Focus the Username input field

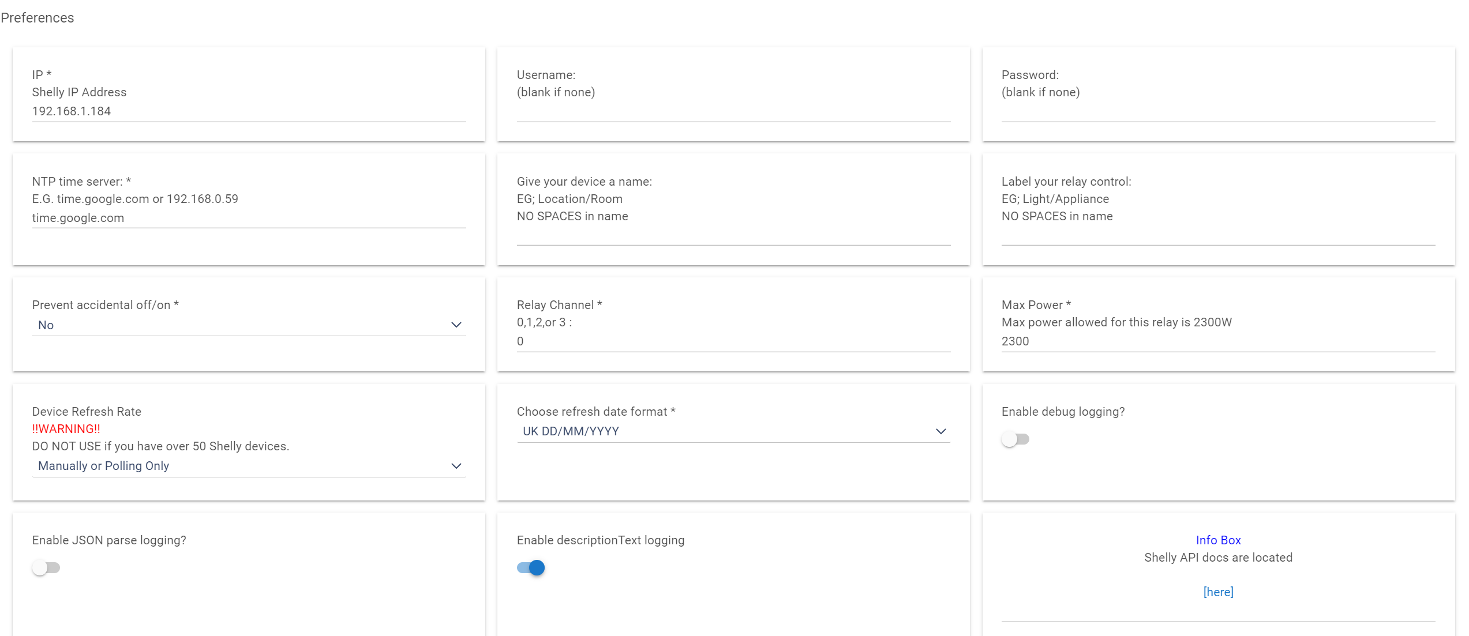click(x=733, y=111)
